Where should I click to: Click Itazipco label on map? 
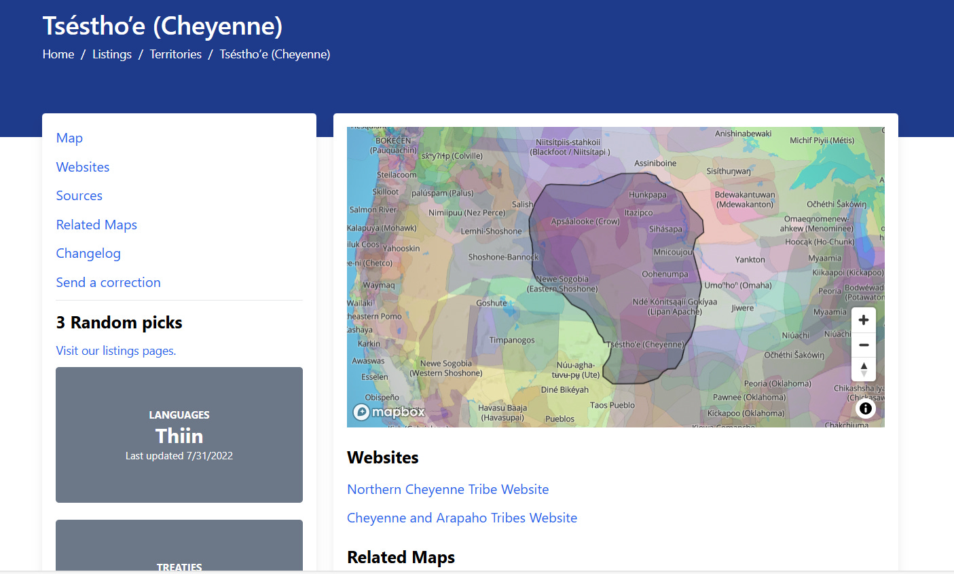pos(638,212)
